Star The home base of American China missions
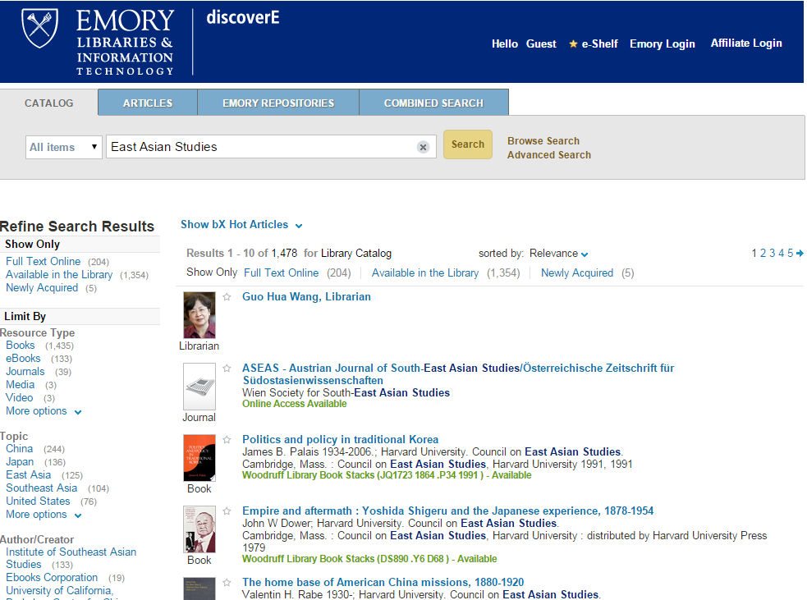Viewport: 807px width, 600px height. coord(227,583)
